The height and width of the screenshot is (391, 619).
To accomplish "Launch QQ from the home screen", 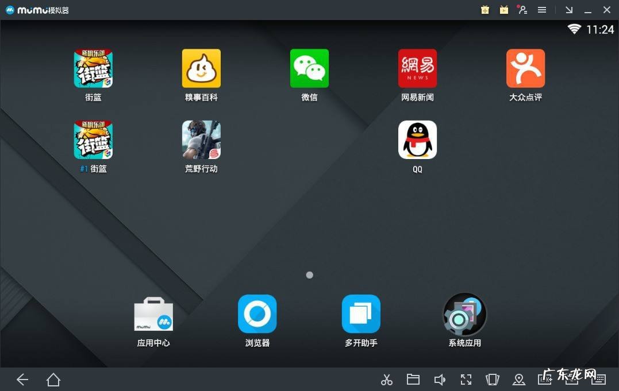I will pyautogui.click(x=417, y=140).
